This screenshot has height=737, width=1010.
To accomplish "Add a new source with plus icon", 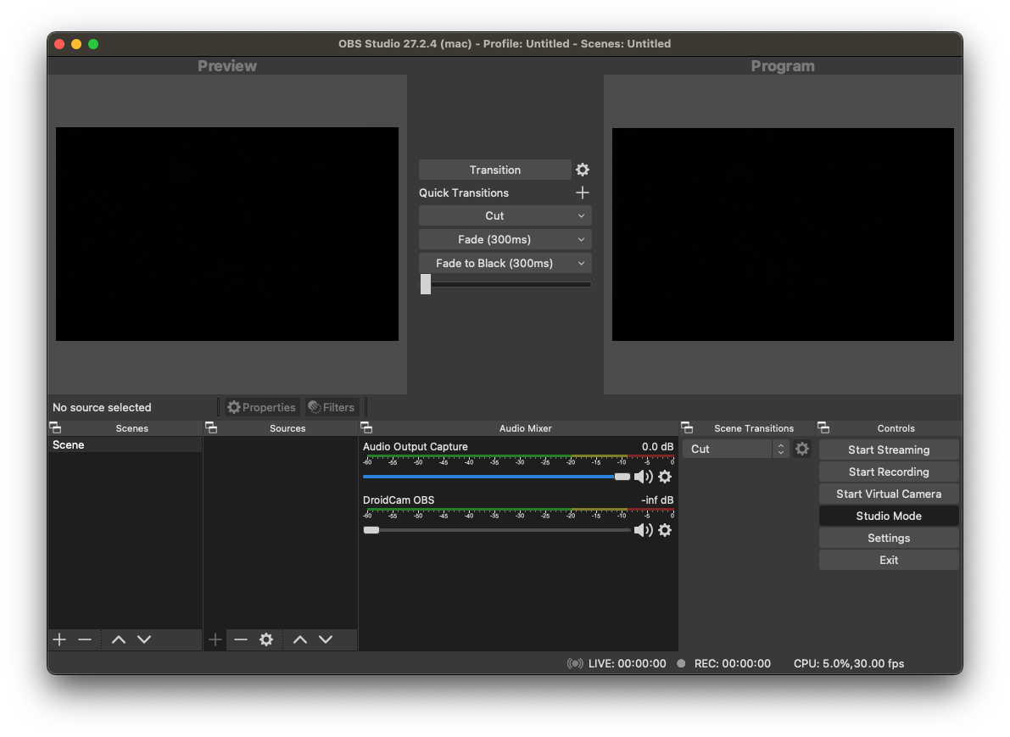I will coord(215,639).
